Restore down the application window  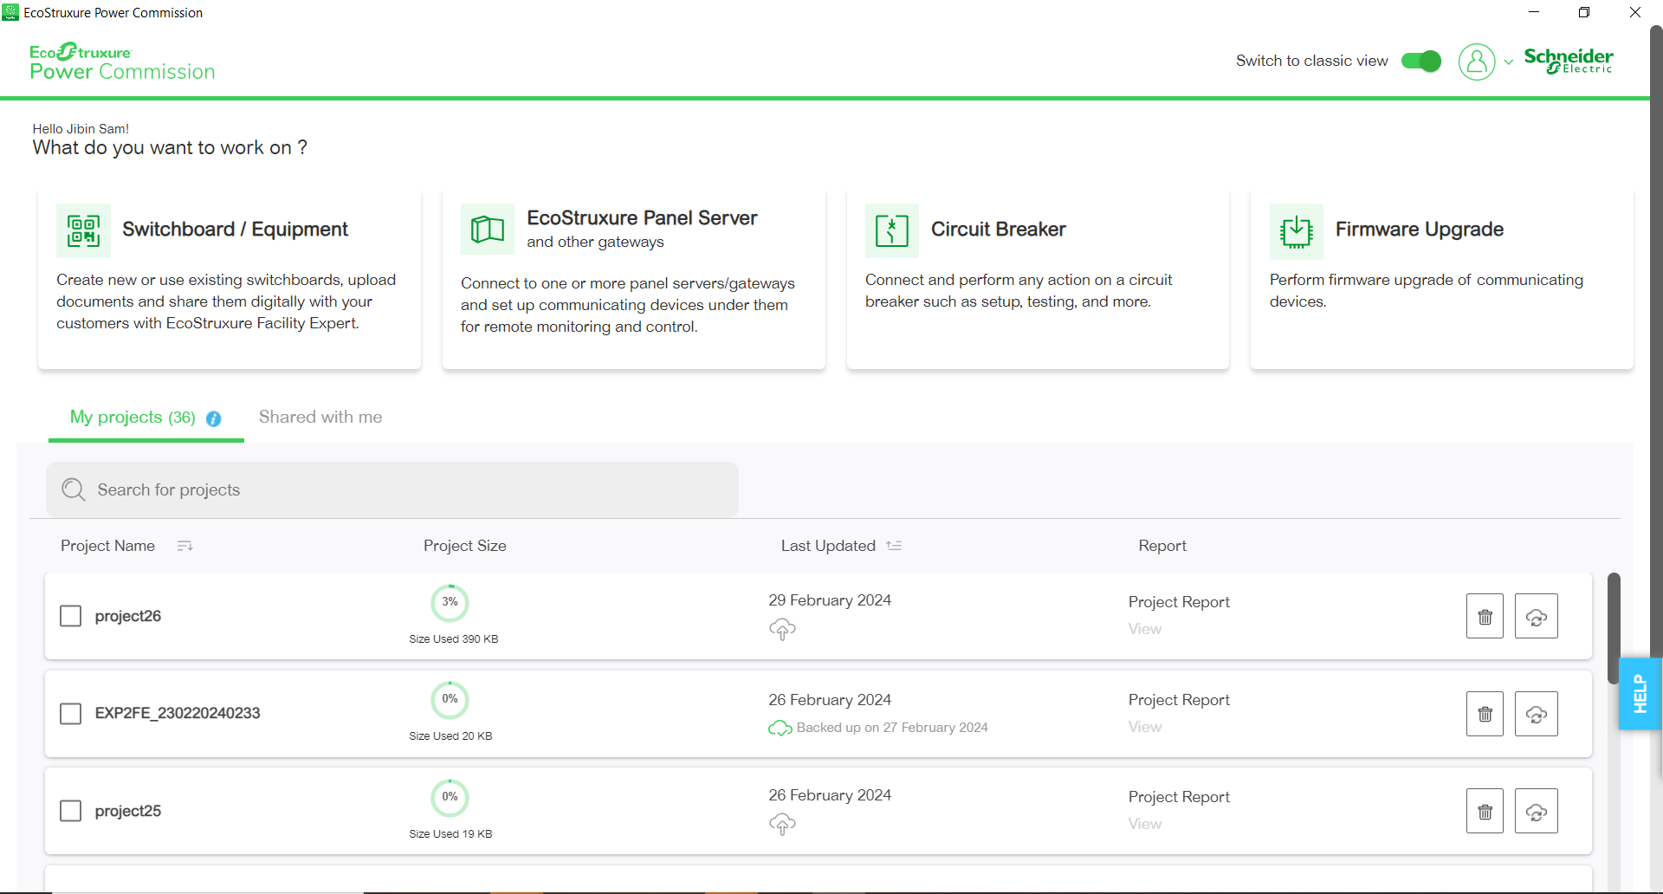(1584, 12)
